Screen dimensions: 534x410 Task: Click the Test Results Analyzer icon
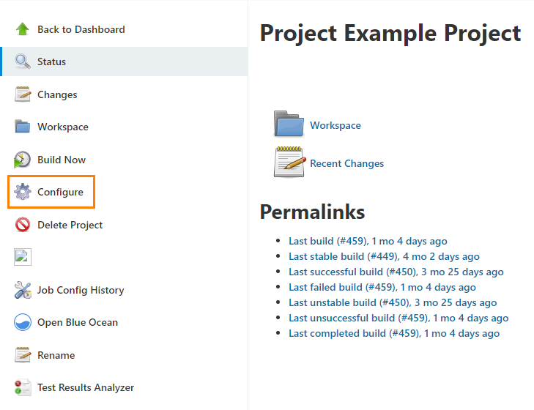(x=23, y=387)
